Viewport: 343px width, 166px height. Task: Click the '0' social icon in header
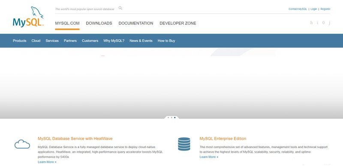click(x=323, y=23)
